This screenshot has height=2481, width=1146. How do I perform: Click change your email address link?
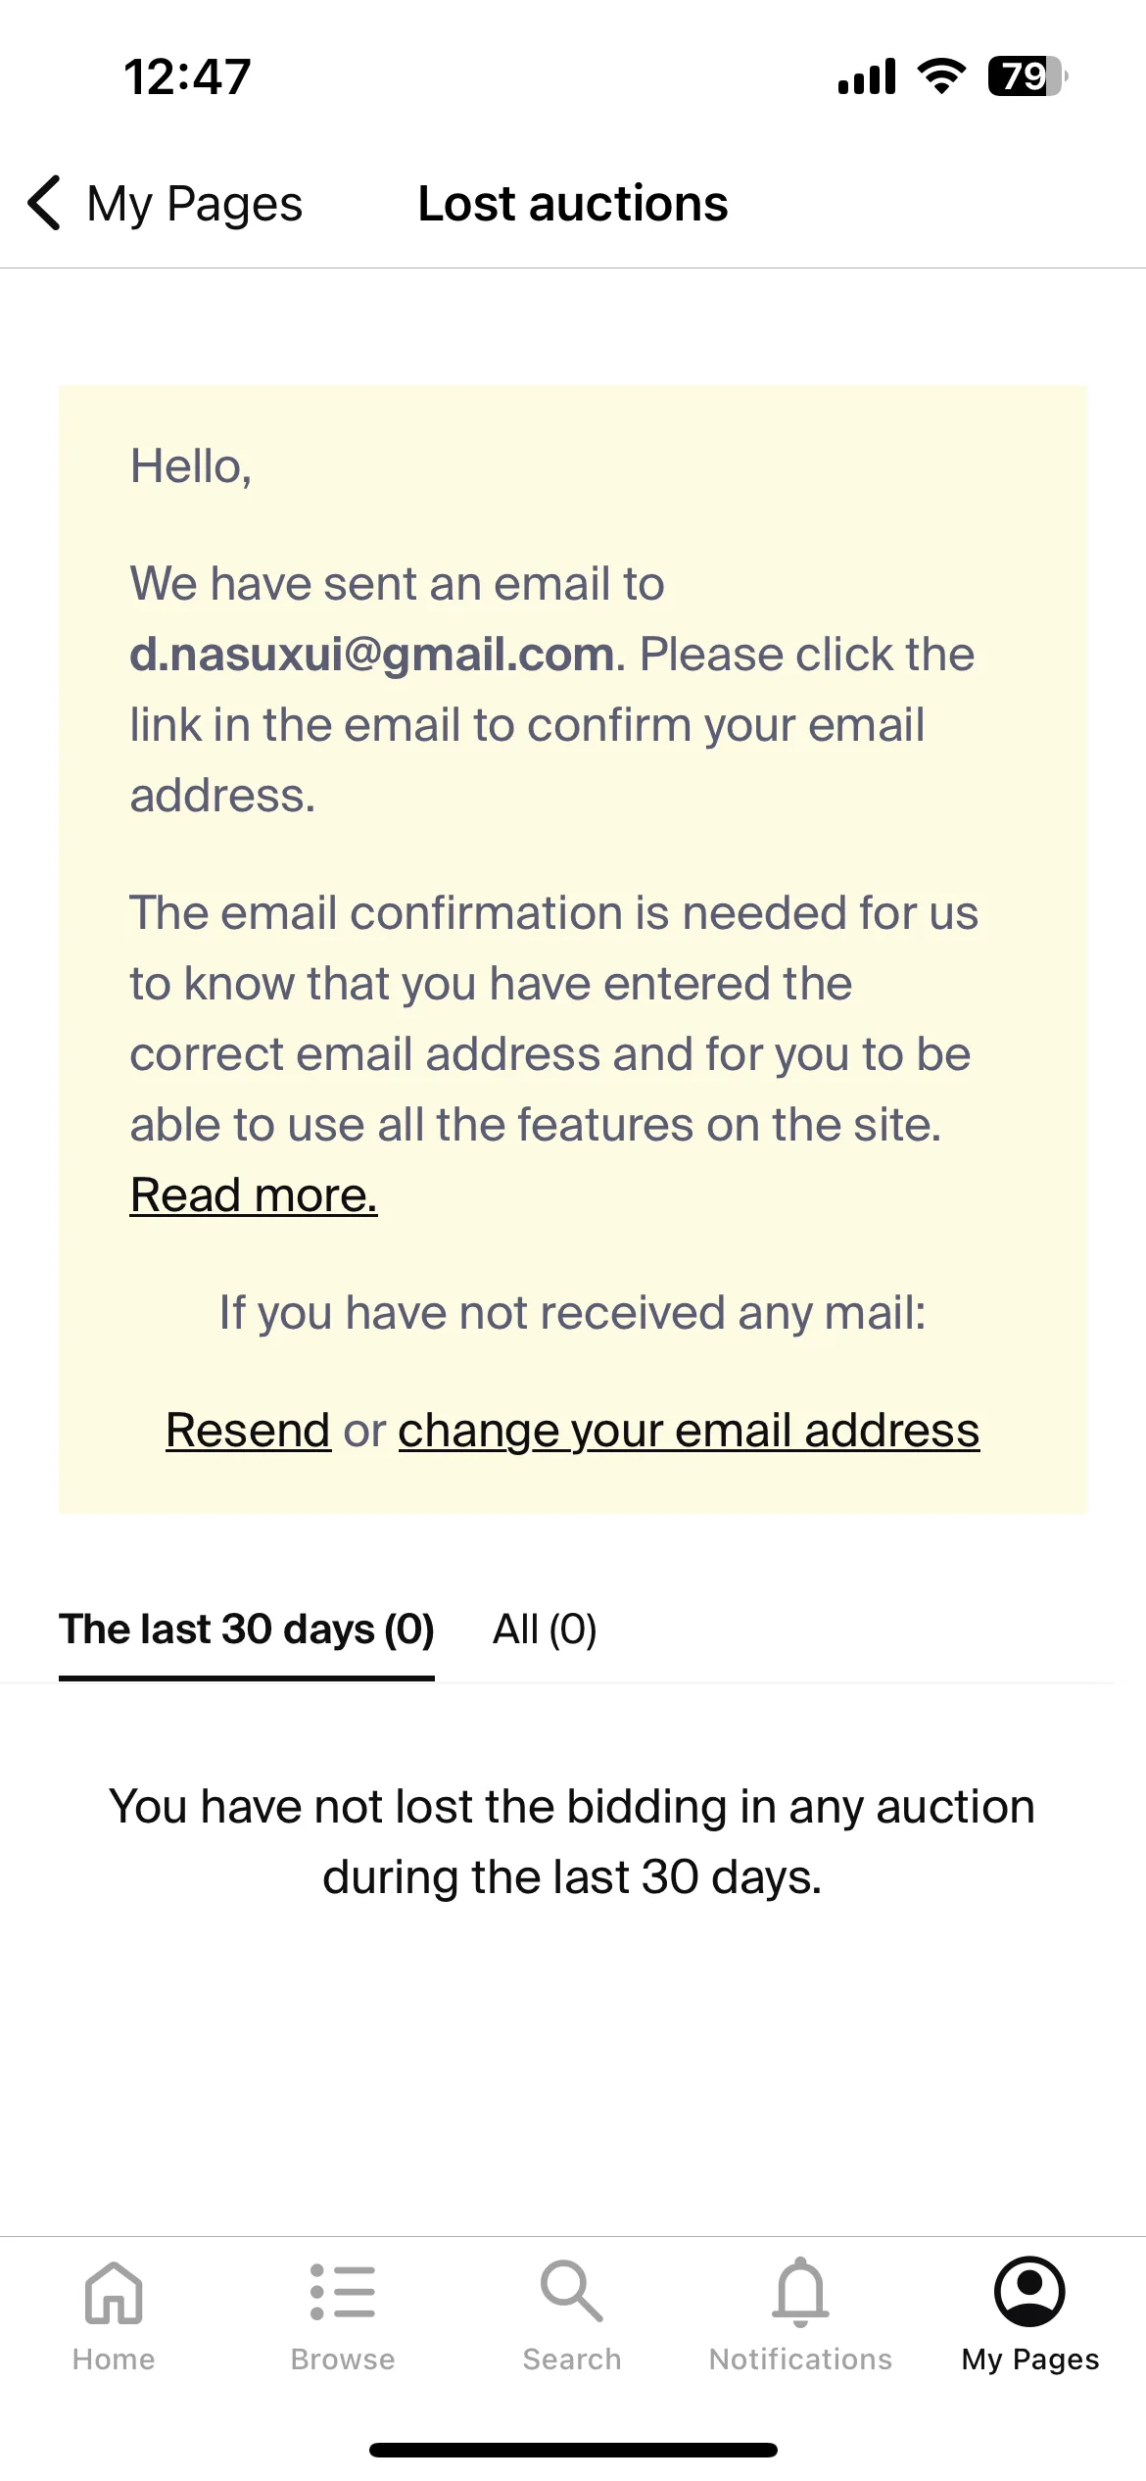click(689, 1431)
